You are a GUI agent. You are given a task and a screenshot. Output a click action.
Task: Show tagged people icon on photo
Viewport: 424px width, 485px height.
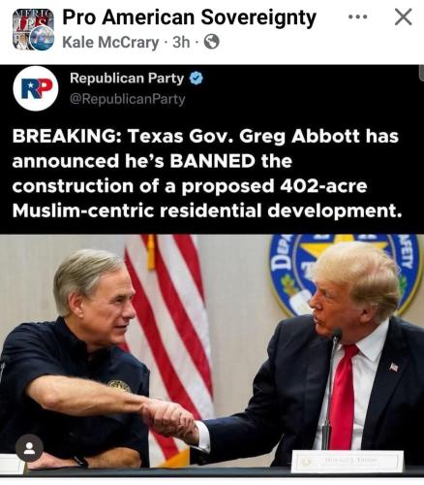click(29, 448)
